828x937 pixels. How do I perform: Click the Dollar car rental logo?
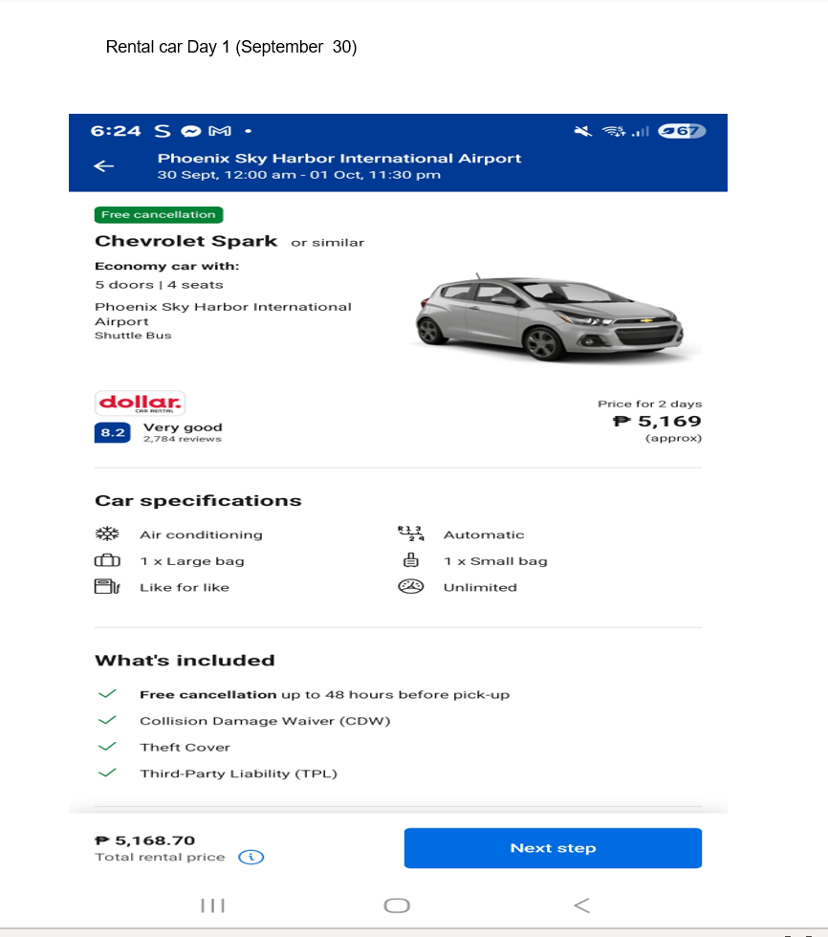point(140,402)
